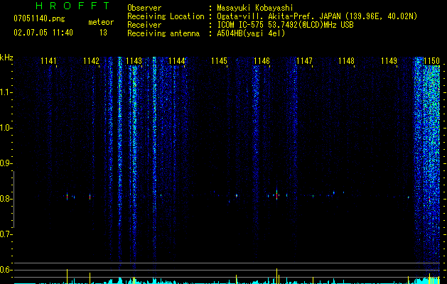447x284 pixels.
Task: Click the kHz axis unit label
Action: coord(6,58)
